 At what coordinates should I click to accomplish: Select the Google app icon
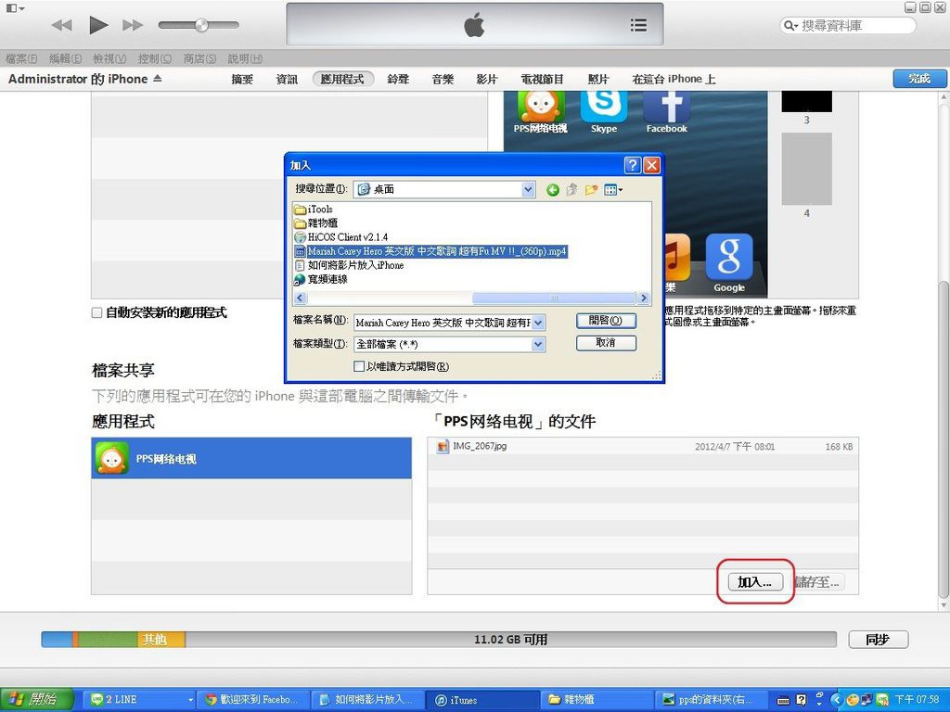pos(729,262)
